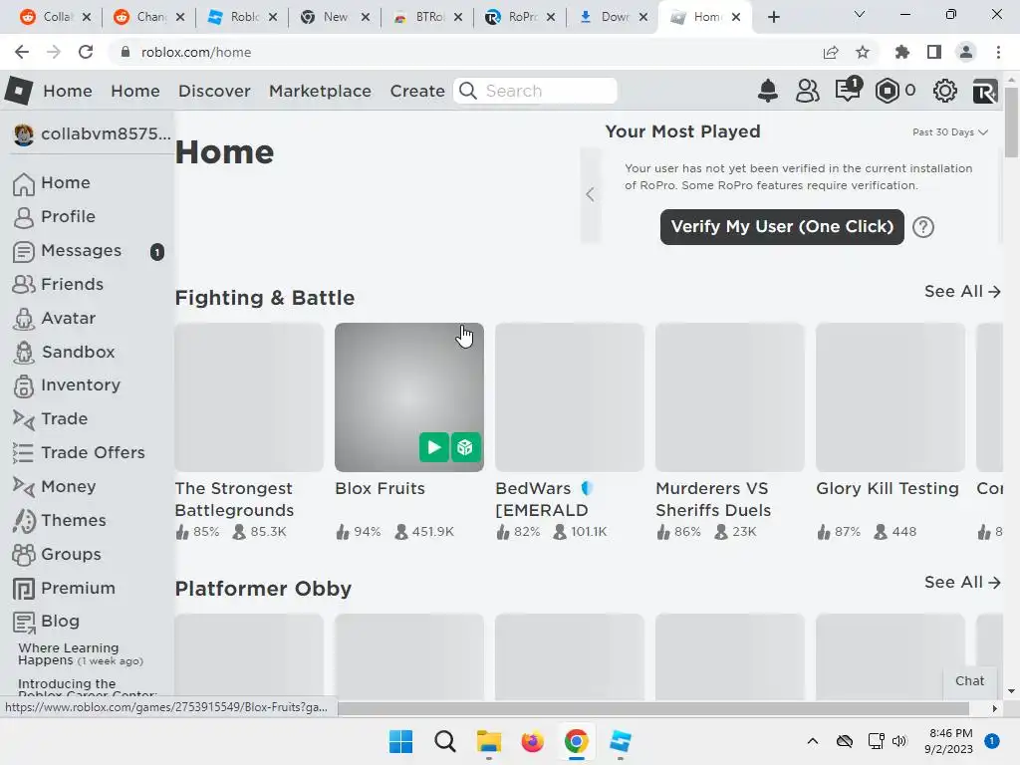
Task: Open the Chrome profile avatar
Action: tap(966, 52)
